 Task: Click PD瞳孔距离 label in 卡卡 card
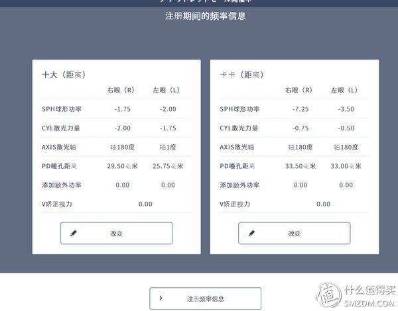point(237,166)
